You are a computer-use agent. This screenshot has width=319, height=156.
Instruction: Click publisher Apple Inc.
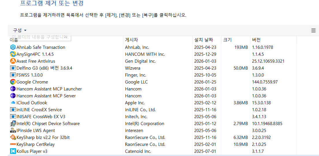(x=135, y=103)
